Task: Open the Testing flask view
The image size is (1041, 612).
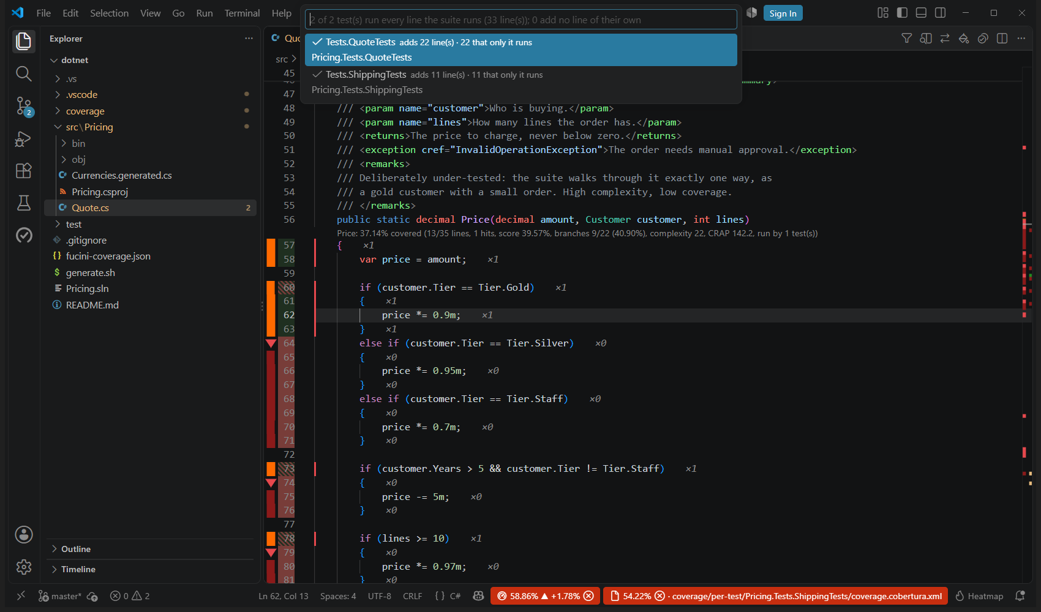Action: coord(23,203)
